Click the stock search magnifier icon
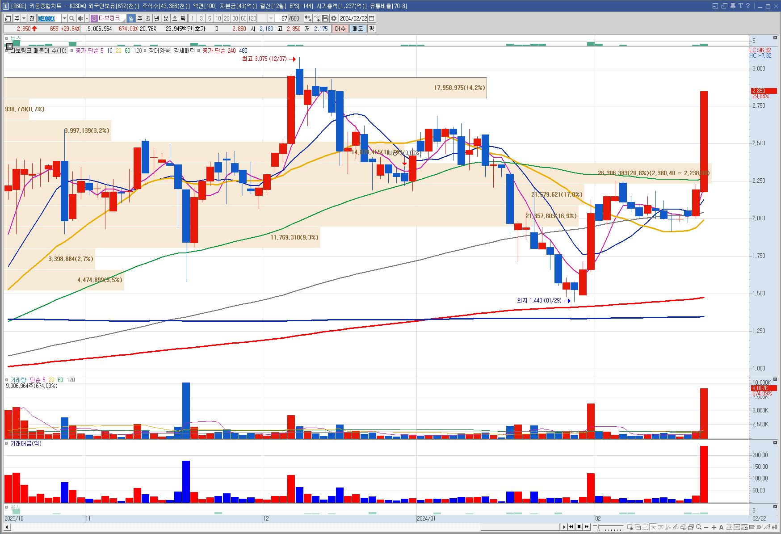This screenshot has height=534, width=781. (72, 18)
